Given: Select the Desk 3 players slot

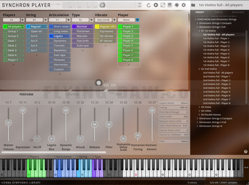Looking at the screenshot, I should point(14,51).
